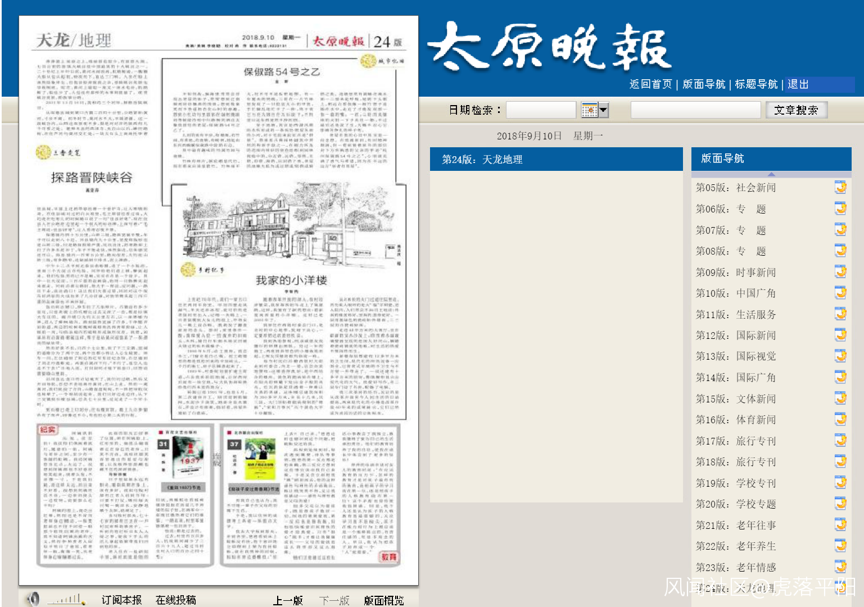This screenshot has height=607, width=864.
Task: Open 标题导航 in the header menu
Action: coord(756,84)
